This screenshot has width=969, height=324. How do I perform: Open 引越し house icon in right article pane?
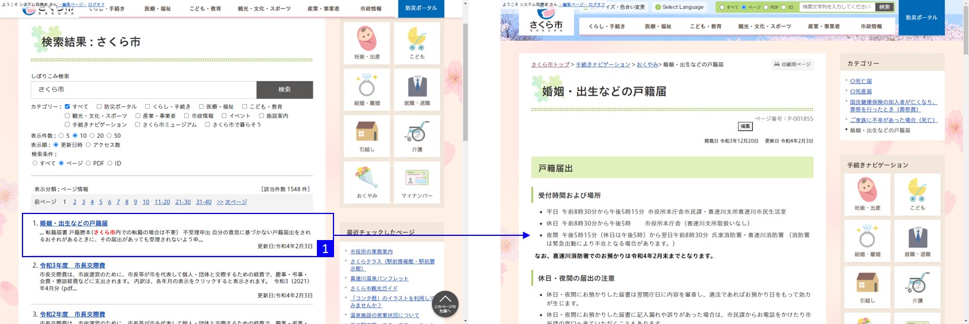(867, 287)
